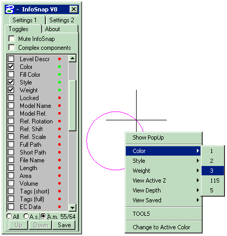Check the Tags (short) checkbox
The width and height of the screenshot is (227, 236).
[x=11, y=191]
